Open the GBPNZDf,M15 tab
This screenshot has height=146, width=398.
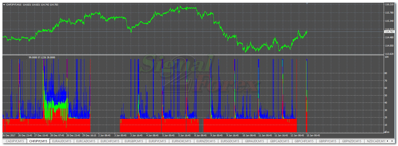[x=352, y=141]
